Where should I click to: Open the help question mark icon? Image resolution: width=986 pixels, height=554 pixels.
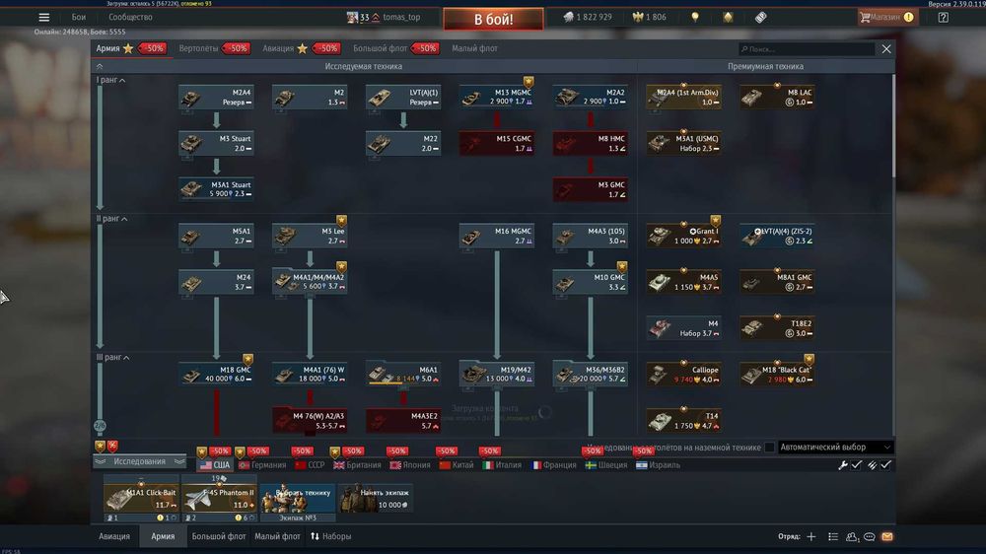pyautogui.click(x=944, y=18)
